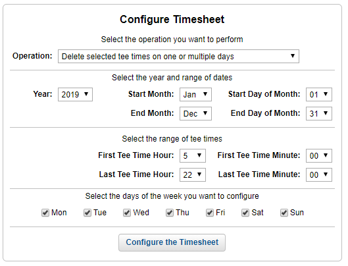Change the Last Tee Time Hour
This screenshot has width=348, height=266.
tap(193, 174)
